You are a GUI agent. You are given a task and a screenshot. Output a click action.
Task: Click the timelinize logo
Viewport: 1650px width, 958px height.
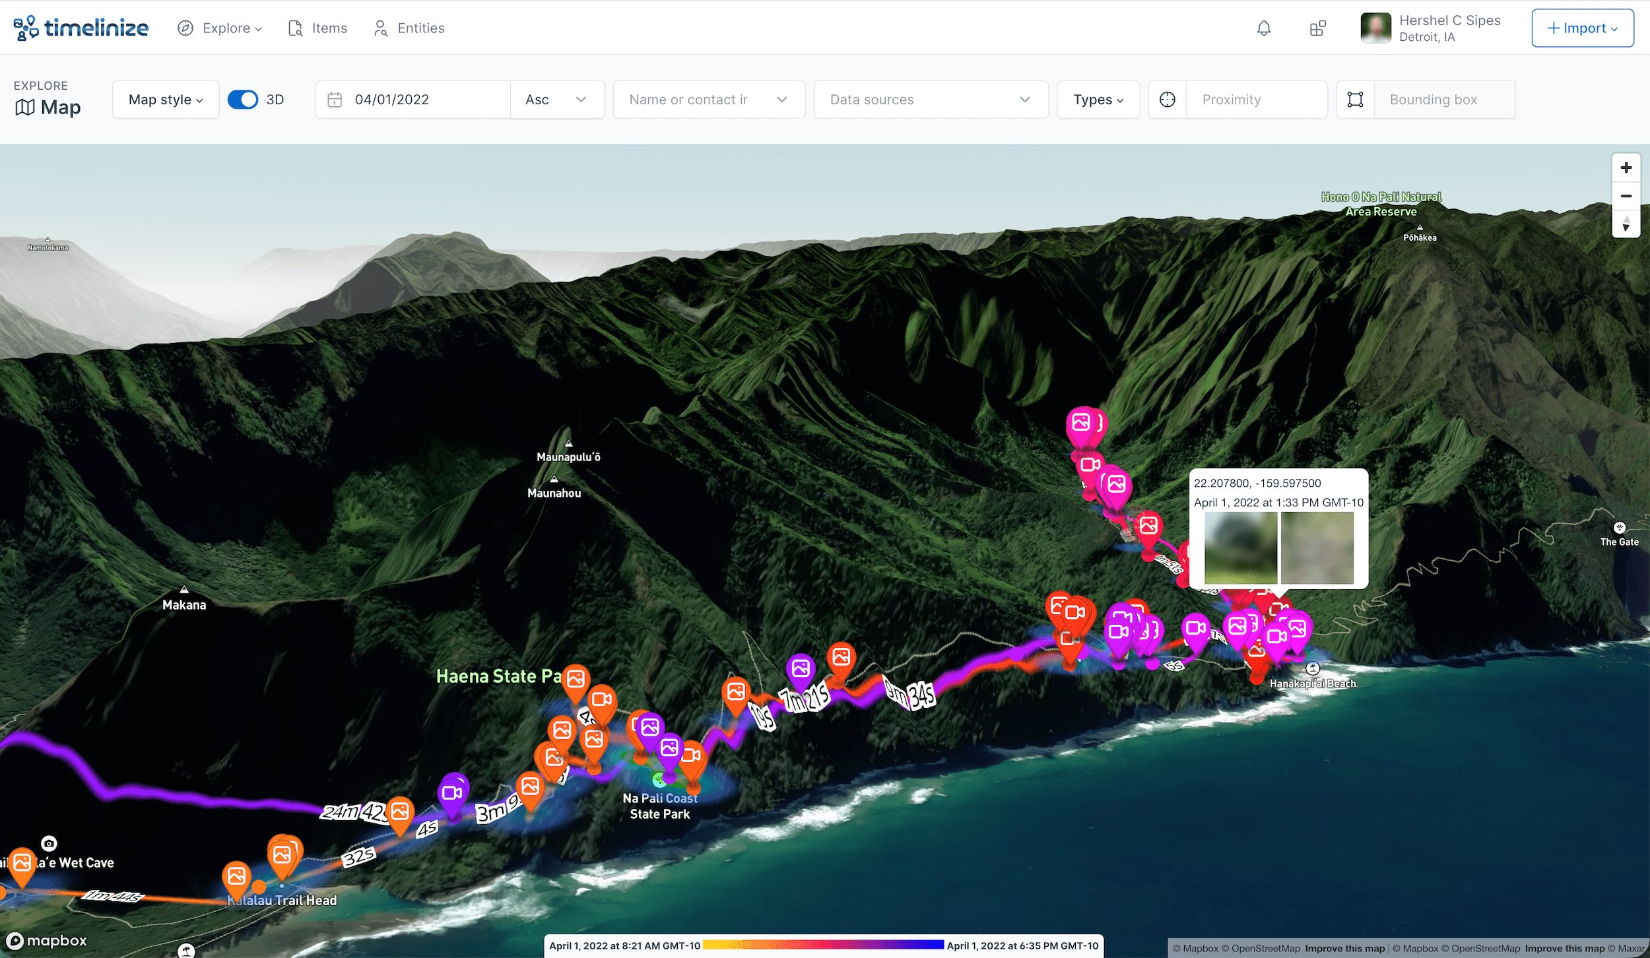[81, 28]
